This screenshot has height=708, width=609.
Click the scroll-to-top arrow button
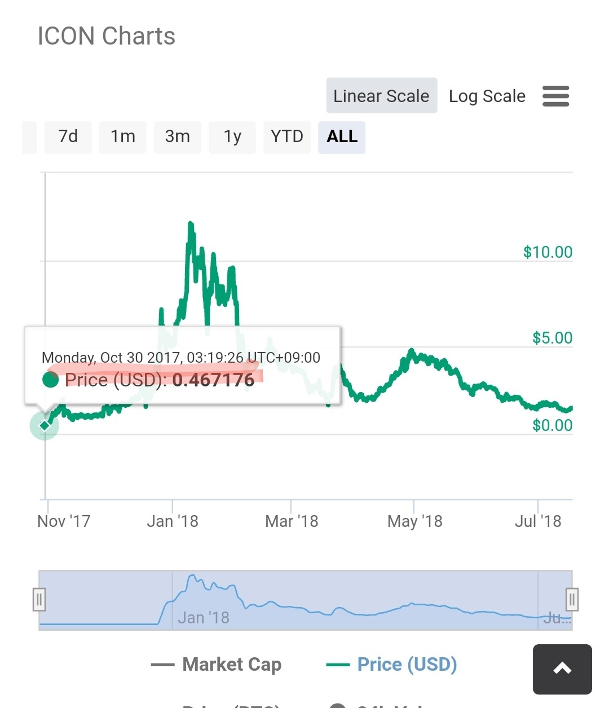(x=562, y=669)
